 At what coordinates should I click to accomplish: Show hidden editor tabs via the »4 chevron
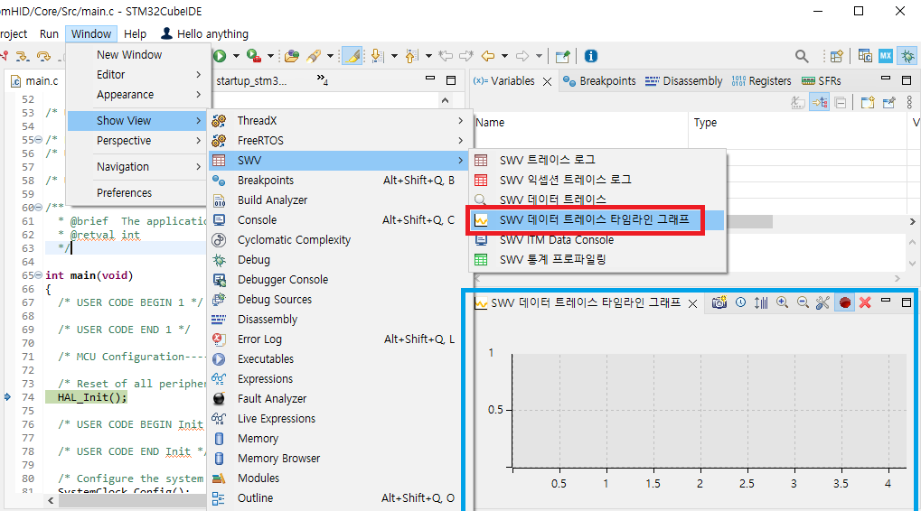coord(323,79)
